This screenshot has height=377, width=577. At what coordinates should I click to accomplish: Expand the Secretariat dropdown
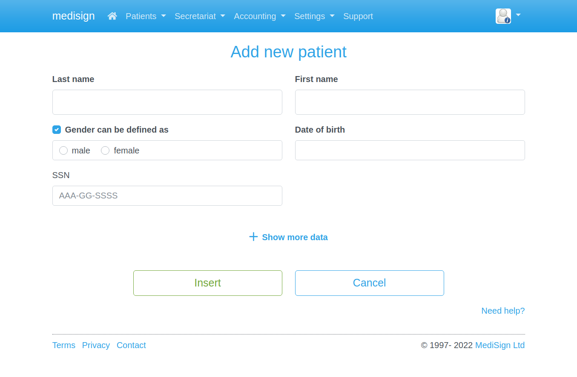(200, 16)
